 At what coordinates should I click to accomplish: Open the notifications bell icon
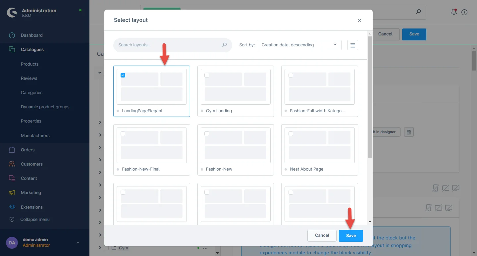click(x=453, y=12)
